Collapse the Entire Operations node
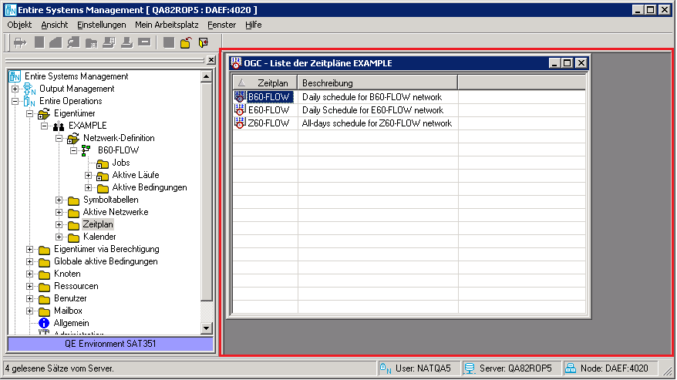Image resolution: width=677 pixels, height=380 pixels. (15, 101)
